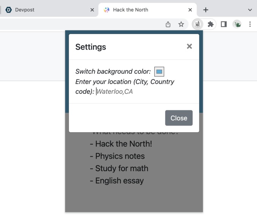Switch to the Devpost tab
The width and height of the screenshot is (257, 217).
point(49,10)
